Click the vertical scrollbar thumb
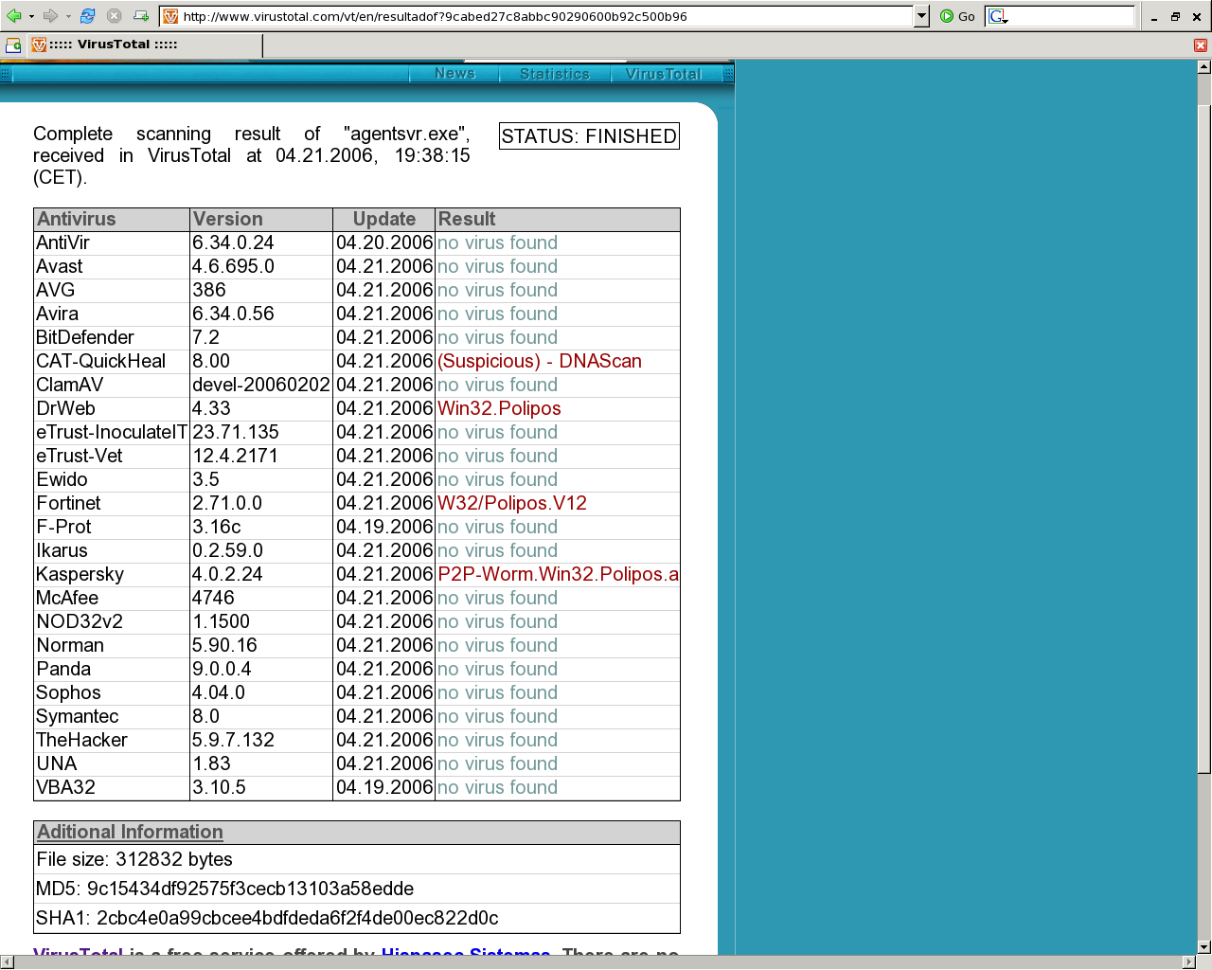Image resolution: width=1212 pixels, height=970 pixels. (1204, 438)
